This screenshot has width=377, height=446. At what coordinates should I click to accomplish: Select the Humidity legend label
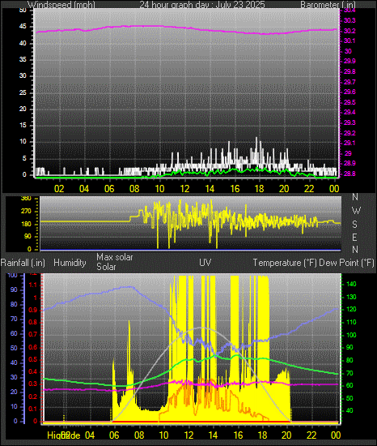point(70,263)
